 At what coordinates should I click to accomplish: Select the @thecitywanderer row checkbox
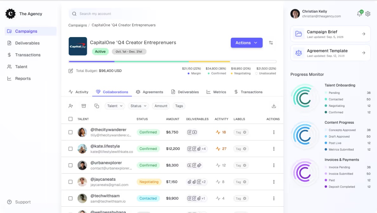pos(70,132)
